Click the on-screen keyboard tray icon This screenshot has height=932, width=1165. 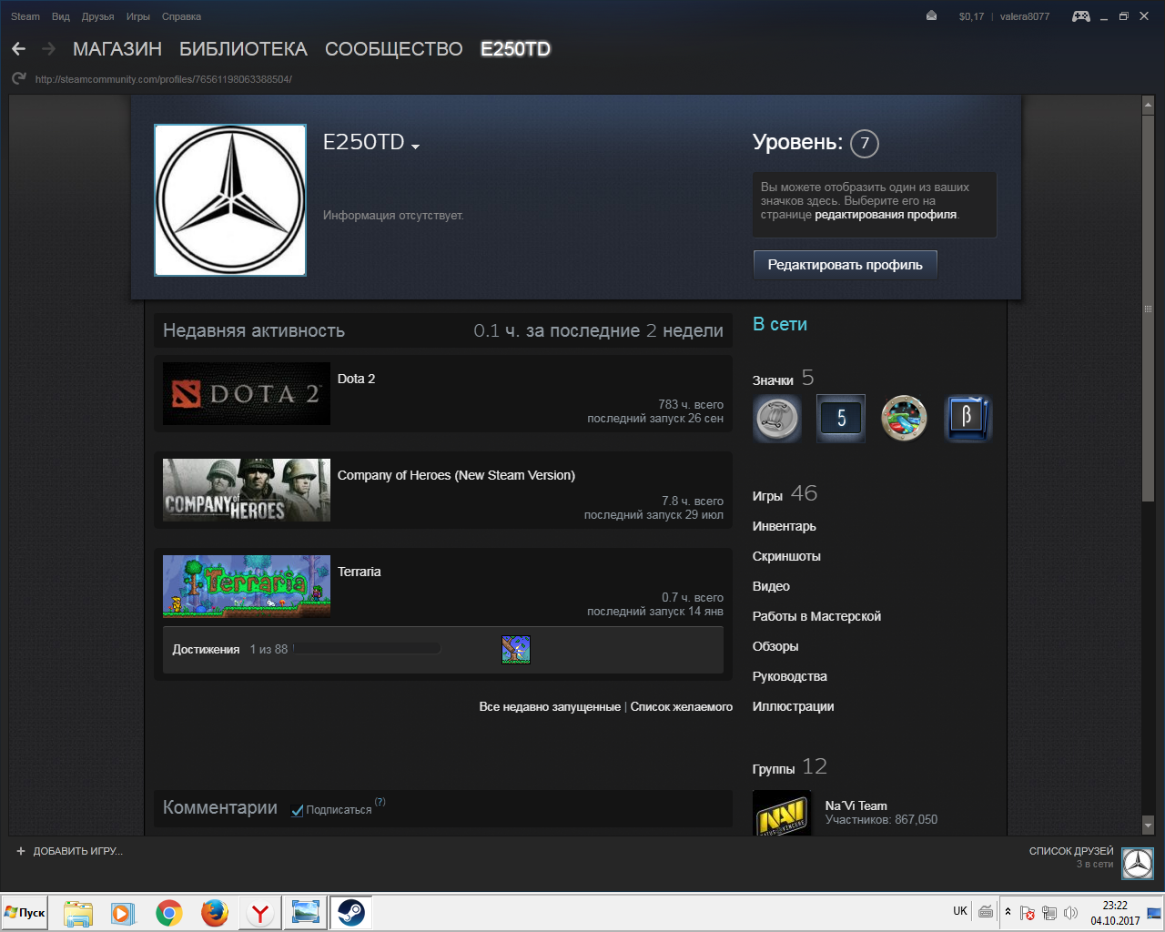point(986,911)
